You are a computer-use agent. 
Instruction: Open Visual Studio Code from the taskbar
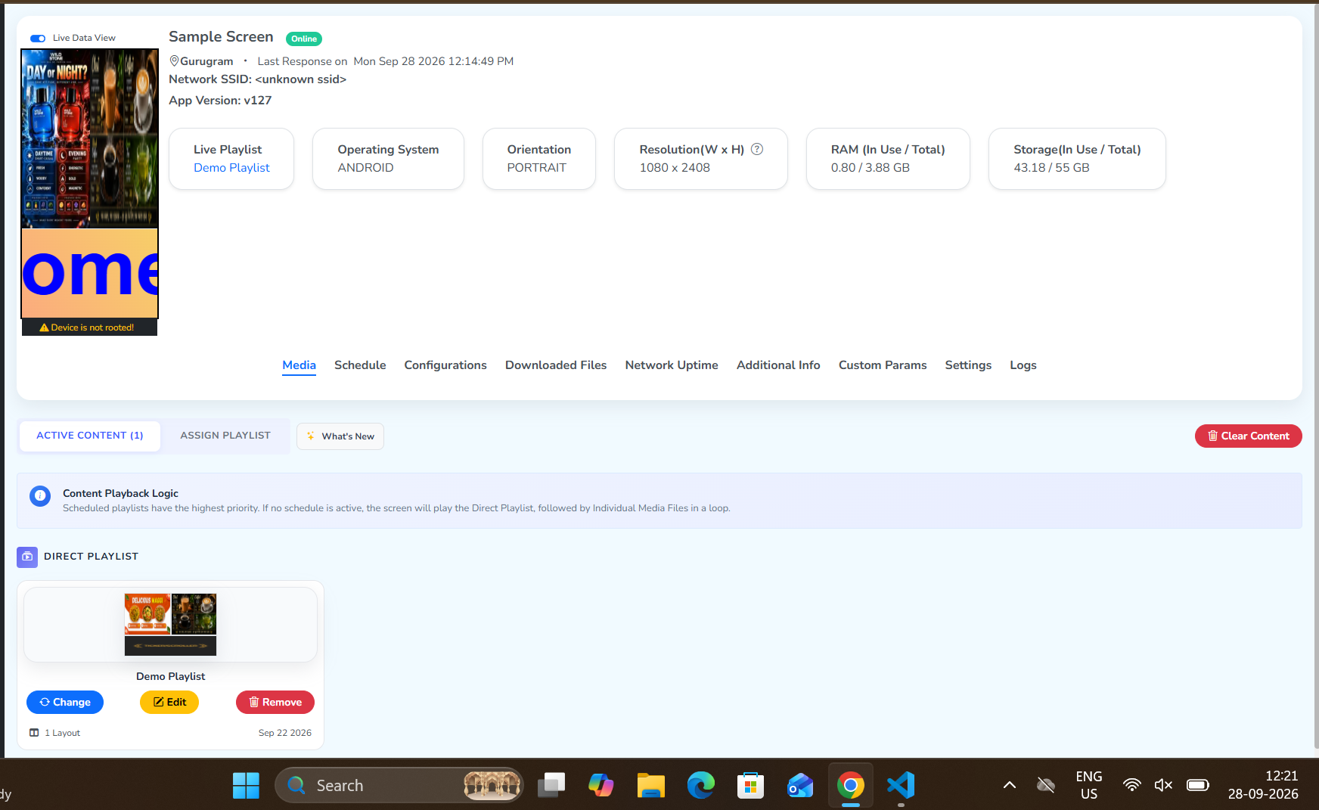point(901,786)
